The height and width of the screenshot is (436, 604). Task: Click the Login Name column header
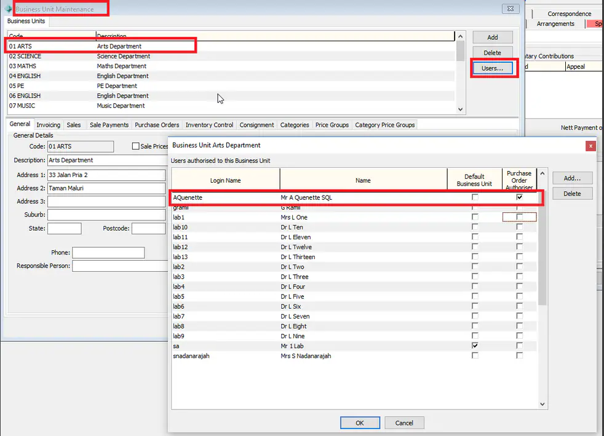225,180
